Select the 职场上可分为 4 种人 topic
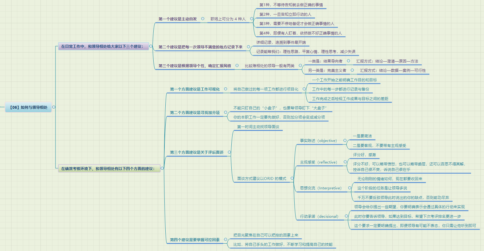The width and height of the screenshot is (484, 251). [x=228, y=19]
